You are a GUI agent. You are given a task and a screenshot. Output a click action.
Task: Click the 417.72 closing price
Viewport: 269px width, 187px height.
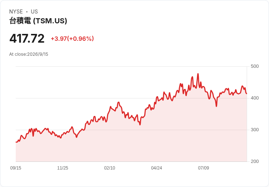coord(27,39)
